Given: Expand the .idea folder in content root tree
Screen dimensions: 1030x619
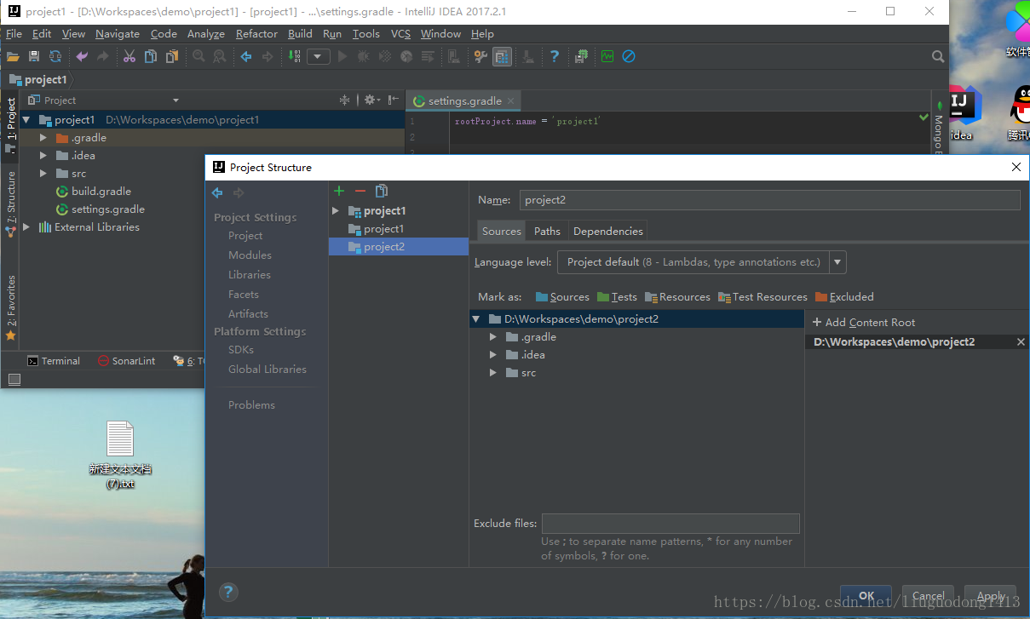Looking at the screenshot, I should click(493, 355).
